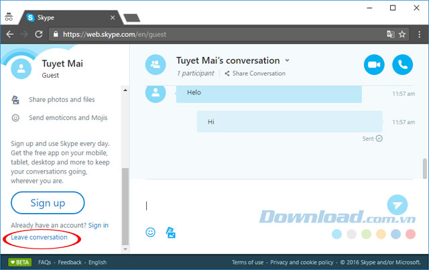Open FAQs in footer
429x270 pixels.
(45, 263)
